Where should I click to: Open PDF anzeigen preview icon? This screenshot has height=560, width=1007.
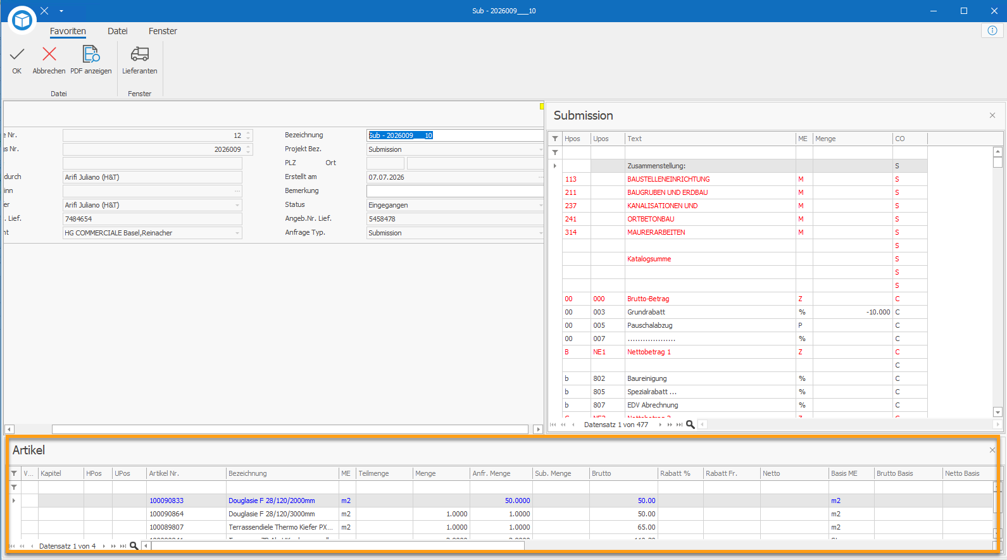pyautogui.click(x=91, y=54)
